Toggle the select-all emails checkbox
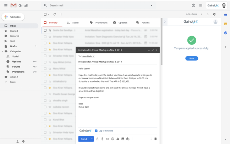The width and height of the screenshot is (230, 144). pyautogui.click(x=45, y=15)
